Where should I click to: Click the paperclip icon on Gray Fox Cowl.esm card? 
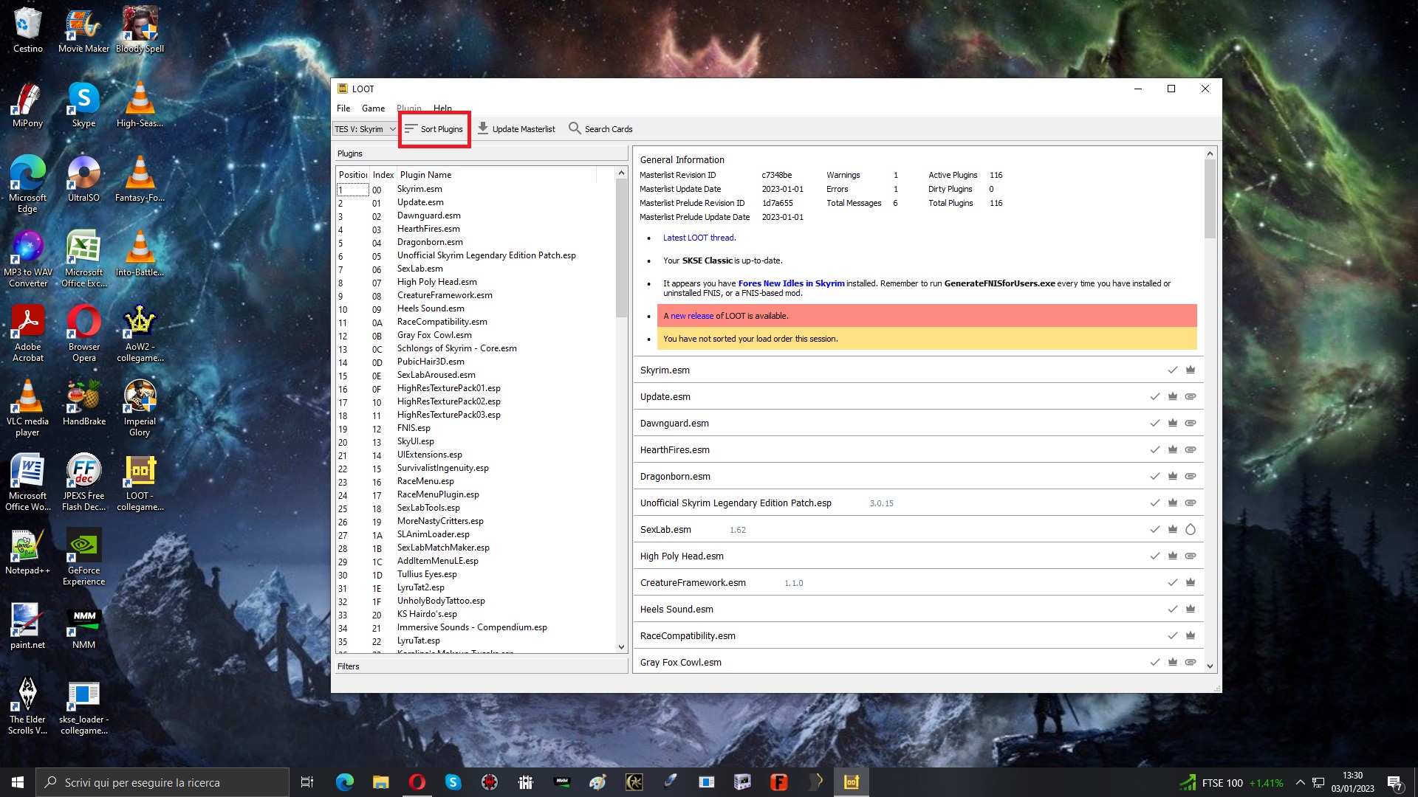pos(1191,662)
